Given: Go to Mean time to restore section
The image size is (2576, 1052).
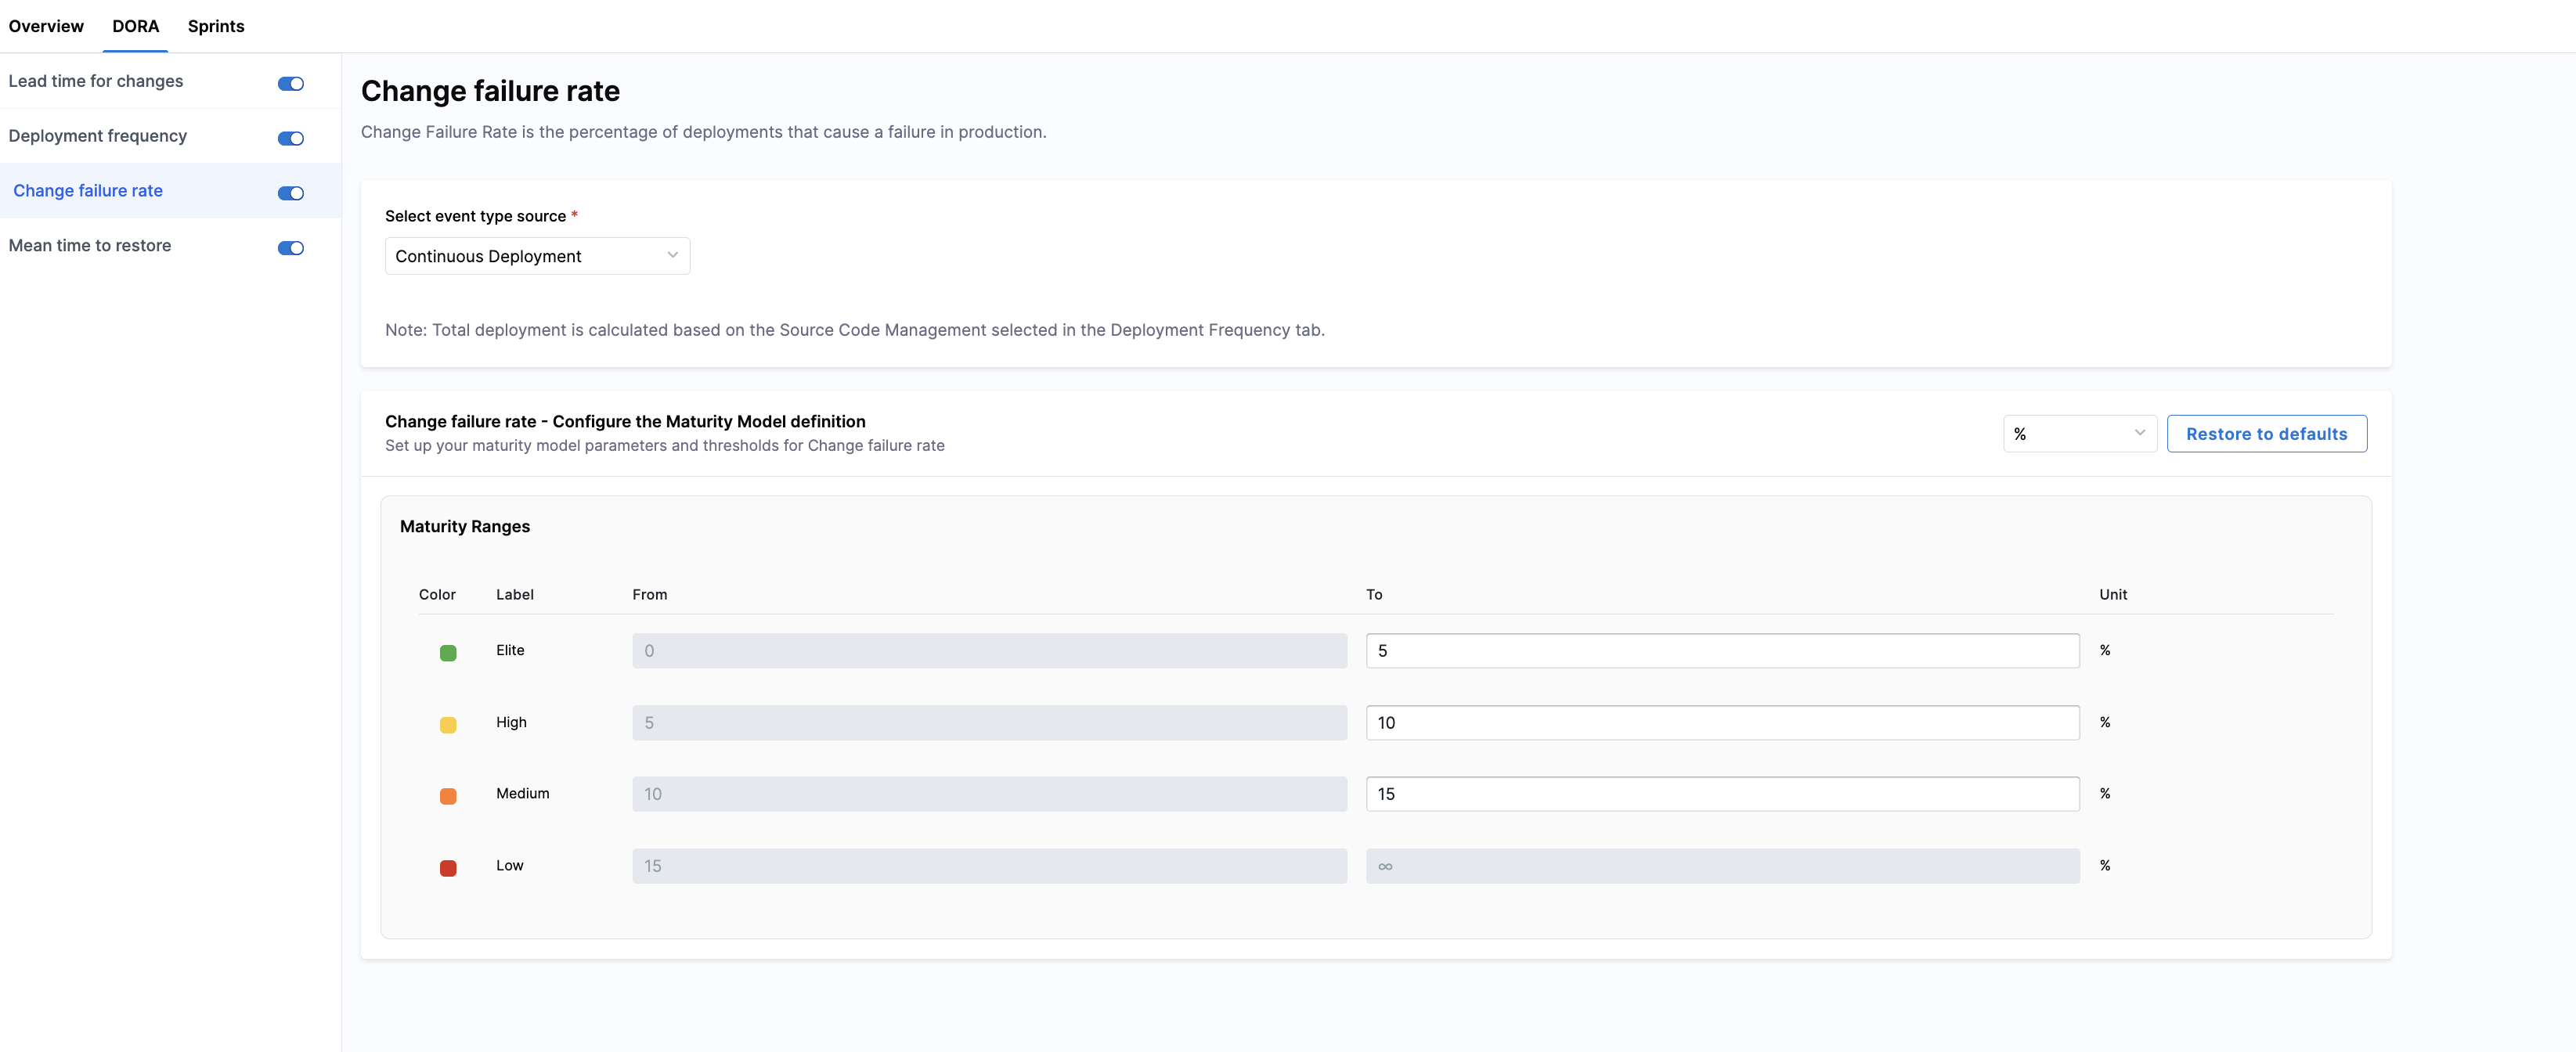Looking at the screenshot, I should pyautogui.click(x=90, y=245).
